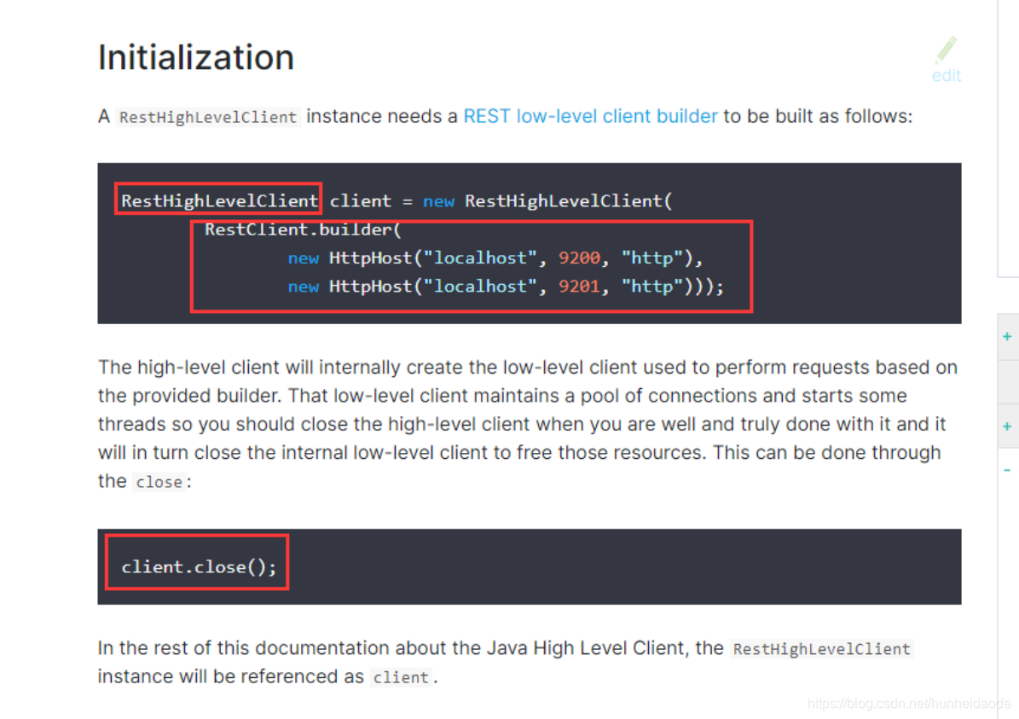Click the "edit" label under the pencil icon

(x=946, y=75)
